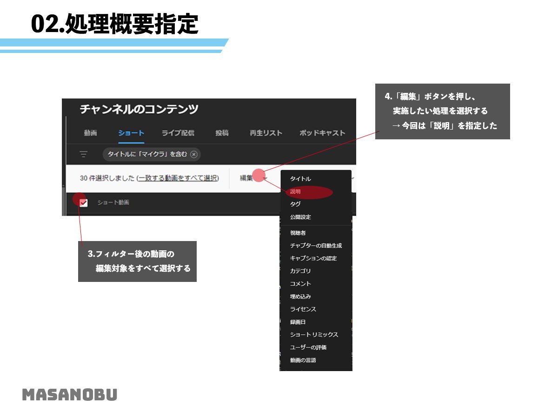Click the チャンネルのコンテンツ heading
This screenshot has height=418, width=558.
tap(139, 110)
